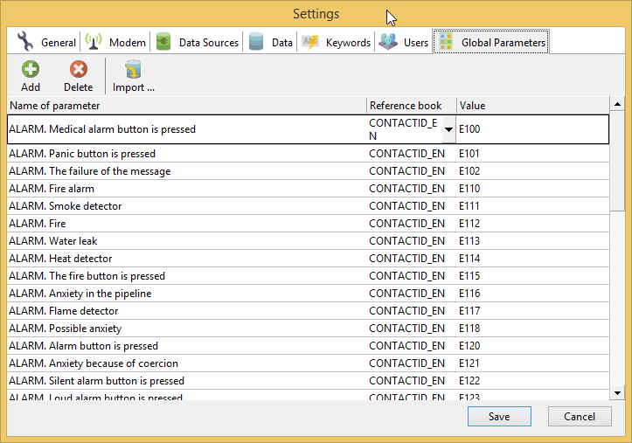Click the Modem antenna icon

click(94, 41)
